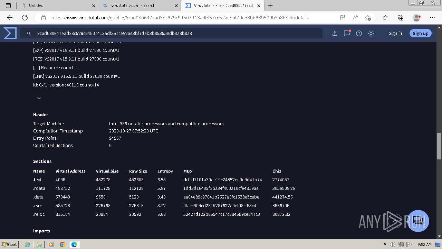Image resolution: width=442 pixels, height=249 pixels.
Task: Switch to the Untitled tab
Action: pos(58,6)
